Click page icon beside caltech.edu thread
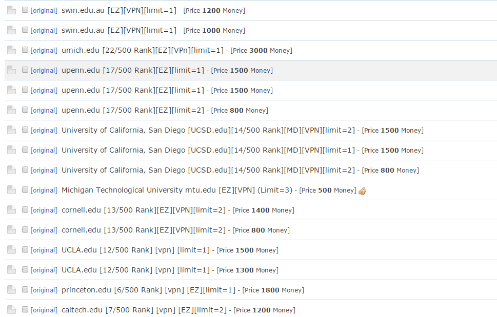Screen dimensions: 497x317 pyautogui.click(x=11, y=309)
